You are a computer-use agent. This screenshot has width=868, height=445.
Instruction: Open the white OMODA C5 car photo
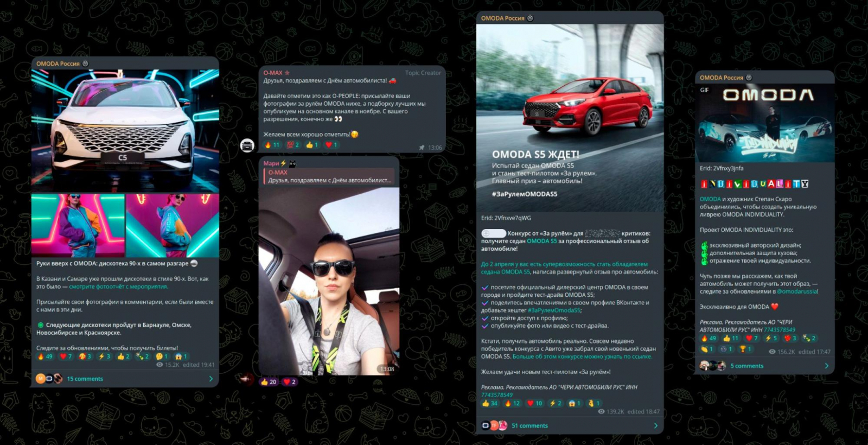[125, 131]
